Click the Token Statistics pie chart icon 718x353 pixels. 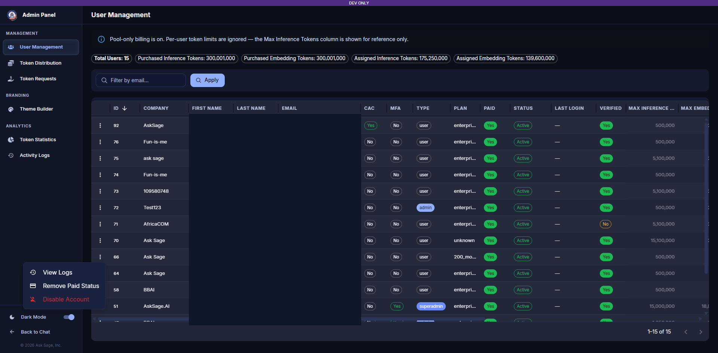click(x=11, y=140)
